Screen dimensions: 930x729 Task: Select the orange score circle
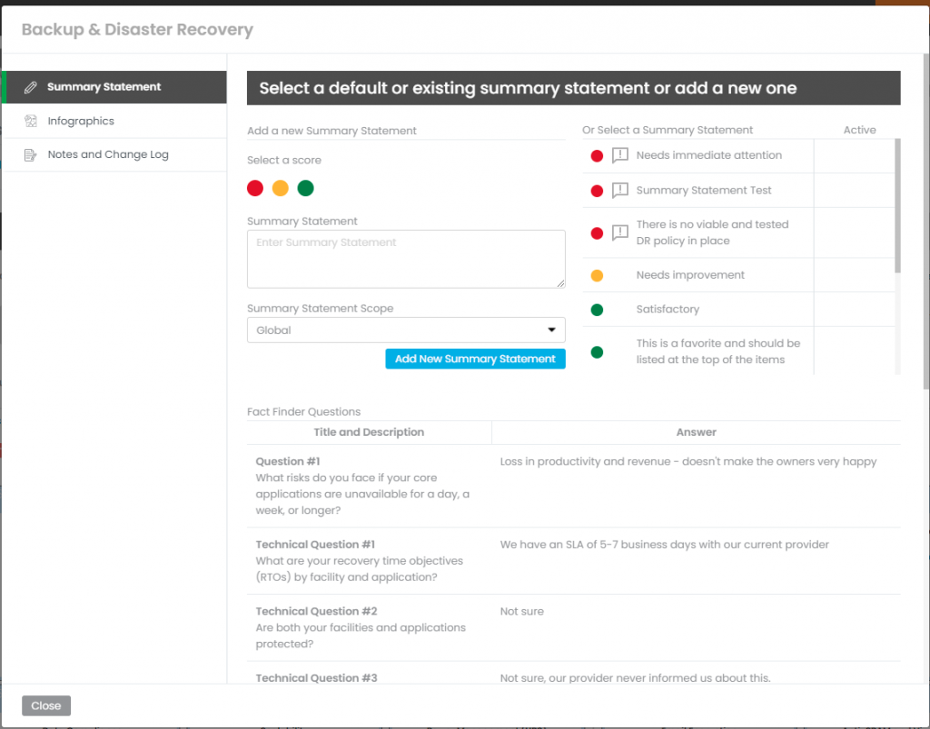[280, 188]
